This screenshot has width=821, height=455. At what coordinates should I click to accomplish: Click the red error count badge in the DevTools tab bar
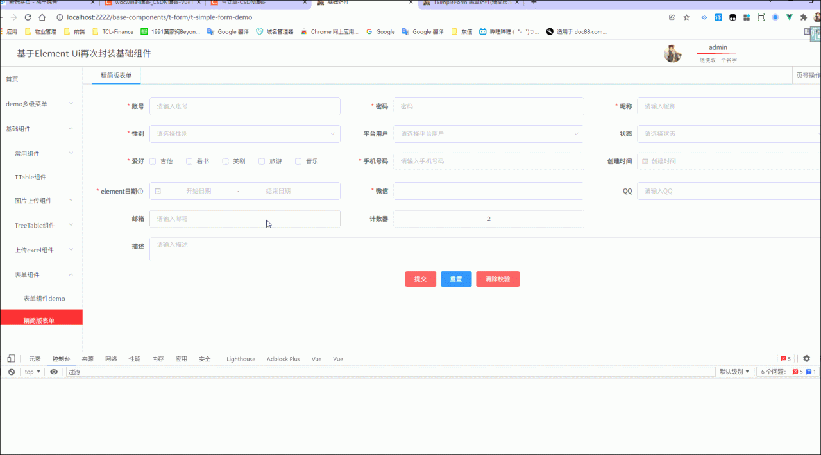pyautogui.click(x=785, y=359)
